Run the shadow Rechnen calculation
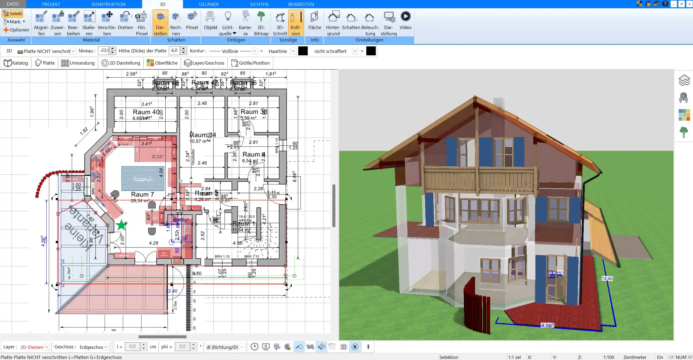The height and width of the screenshot is (360, 693). (x=176, y=23)
